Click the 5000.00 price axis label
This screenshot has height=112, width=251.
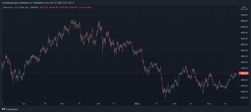(244, 15)
